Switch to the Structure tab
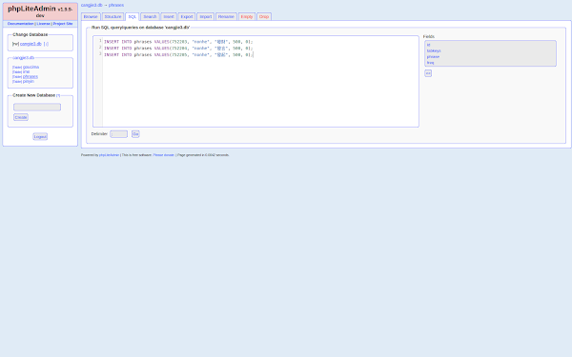The image size is (572, 357). click(x=112, y=17)
